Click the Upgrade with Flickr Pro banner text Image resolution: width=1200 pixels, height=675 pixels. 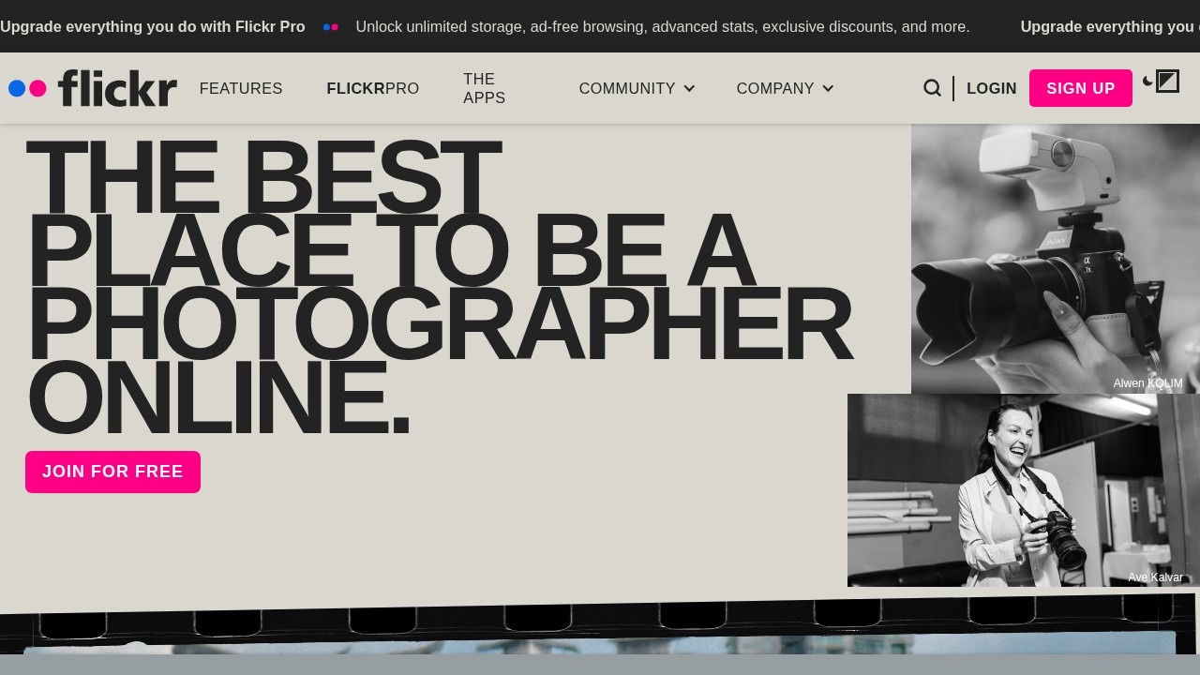(153, 26)
